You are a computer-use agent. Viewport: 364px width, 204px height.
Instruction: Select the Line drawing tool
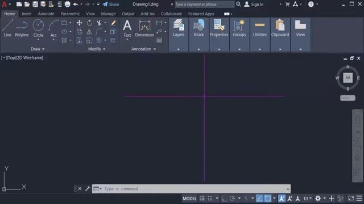coord(7,28)
